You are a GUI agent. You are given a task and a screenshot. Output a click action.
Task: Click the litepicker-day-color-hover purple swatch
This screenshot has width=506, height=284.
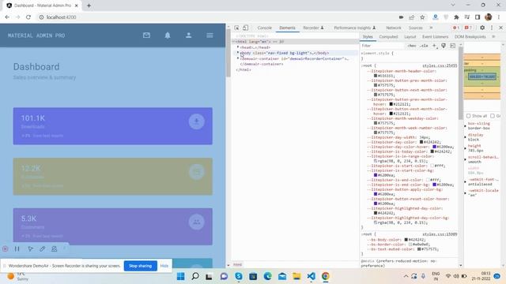pos(434,147)
